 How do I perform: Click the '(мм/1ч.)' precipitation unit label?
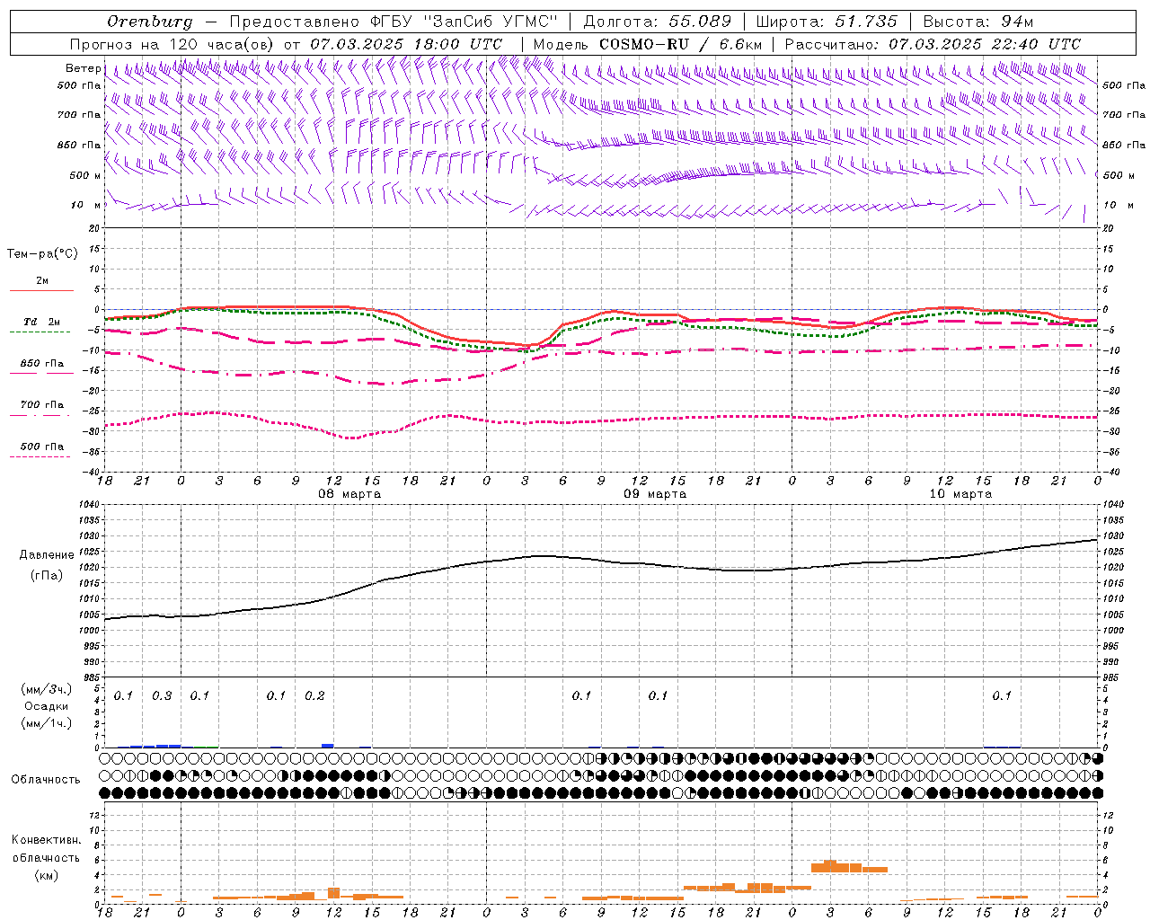46,723
